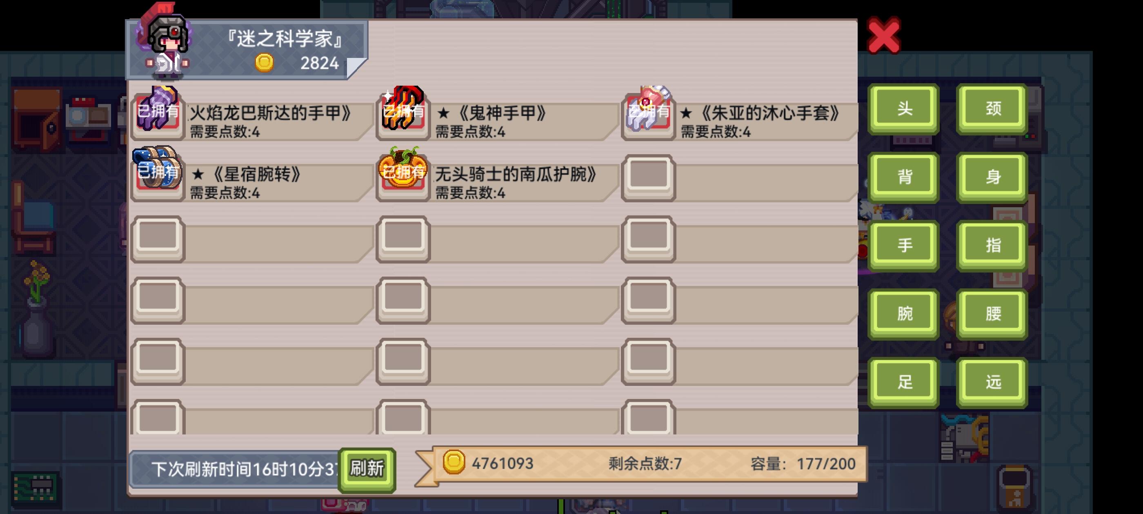
Task: Select the 鬼神手甲 gauntlet icon
Action: point(403,111)
